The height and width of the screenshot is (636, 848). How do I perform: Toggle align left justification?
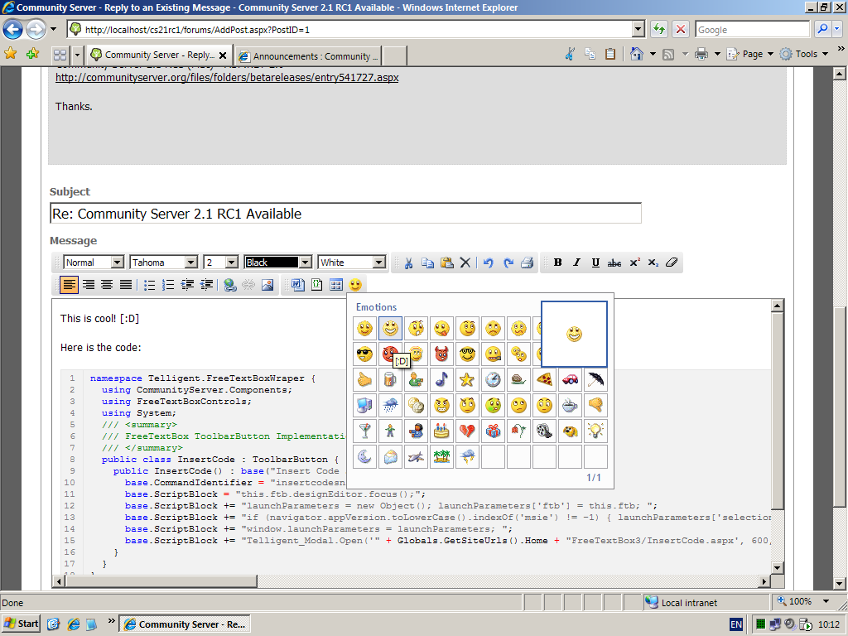pos(69,285)
